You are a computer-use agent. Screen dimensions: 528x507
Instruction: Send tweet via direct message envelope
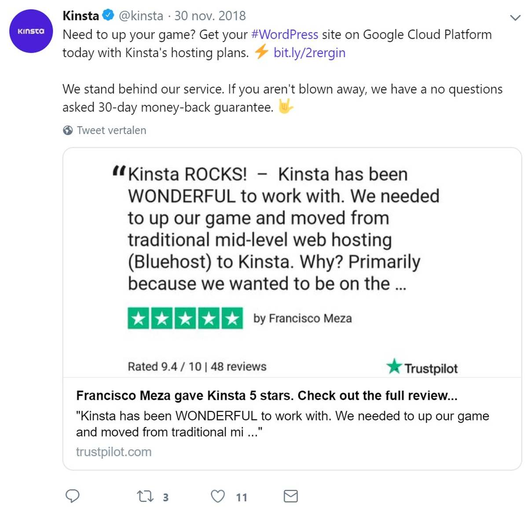pos(290,496)
